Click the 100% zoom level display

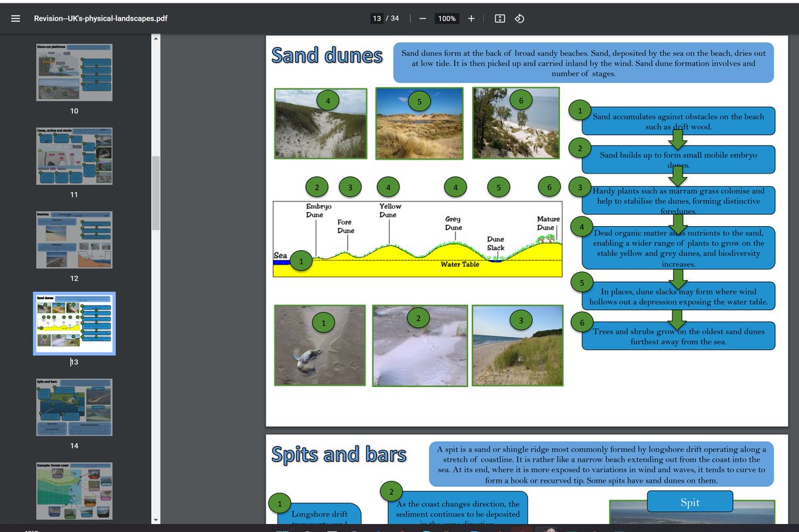click(x=446, y=19)
